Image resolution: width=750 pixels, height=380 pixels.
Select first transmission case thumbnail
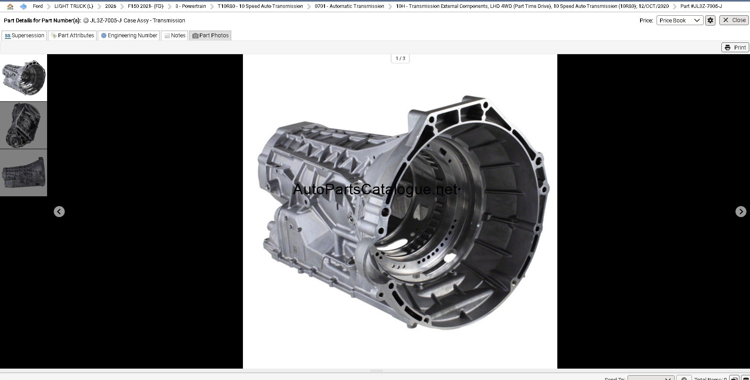point(24,78)
